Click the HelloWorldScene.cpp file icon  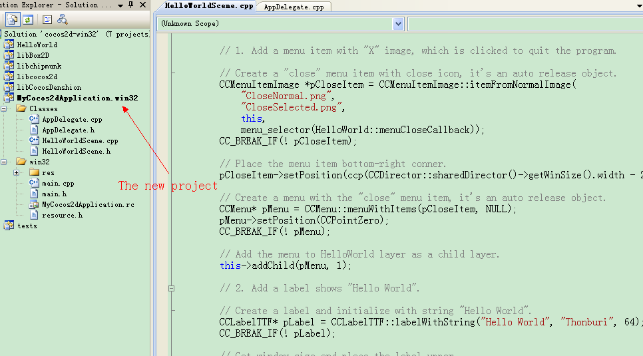(35, 140)
